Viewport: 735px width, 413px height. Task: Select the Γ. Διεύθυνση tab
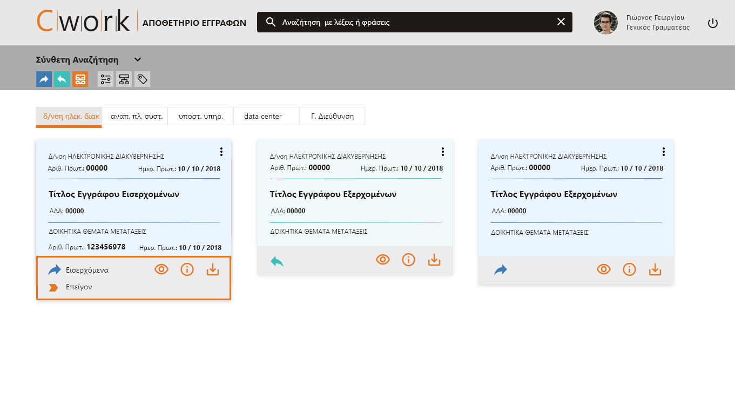coord(332,116)
